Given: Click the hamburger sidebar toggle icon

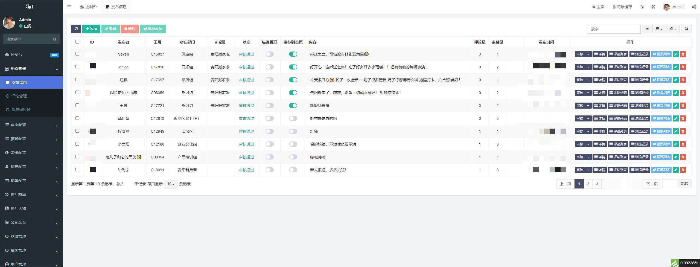Looking at the screenshot, I should pyautogui.click(x=69, y=7).
